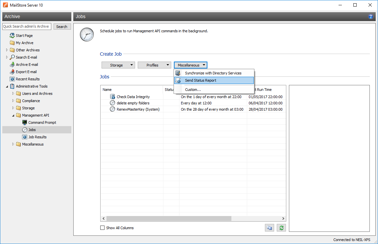Click the Command Prompt monitor icon
378x244 pixels.
(x=25, y=122)
